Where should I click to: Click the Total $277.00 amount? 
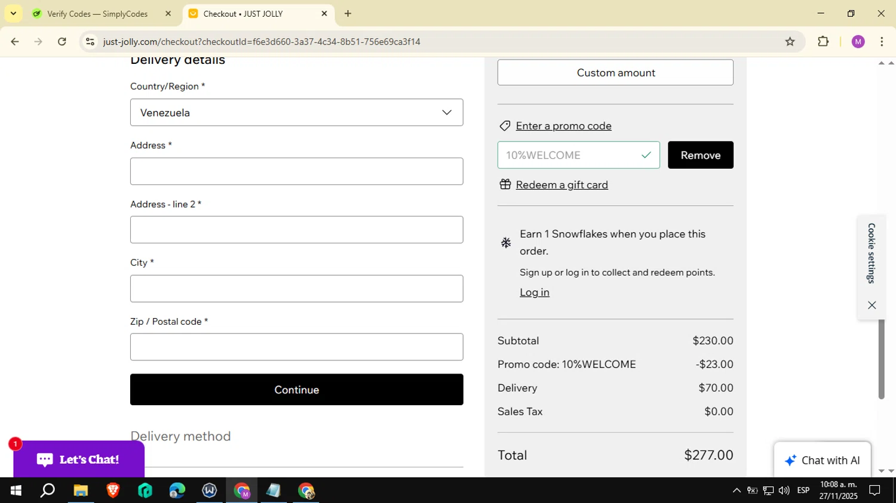[x=708, y=455]
